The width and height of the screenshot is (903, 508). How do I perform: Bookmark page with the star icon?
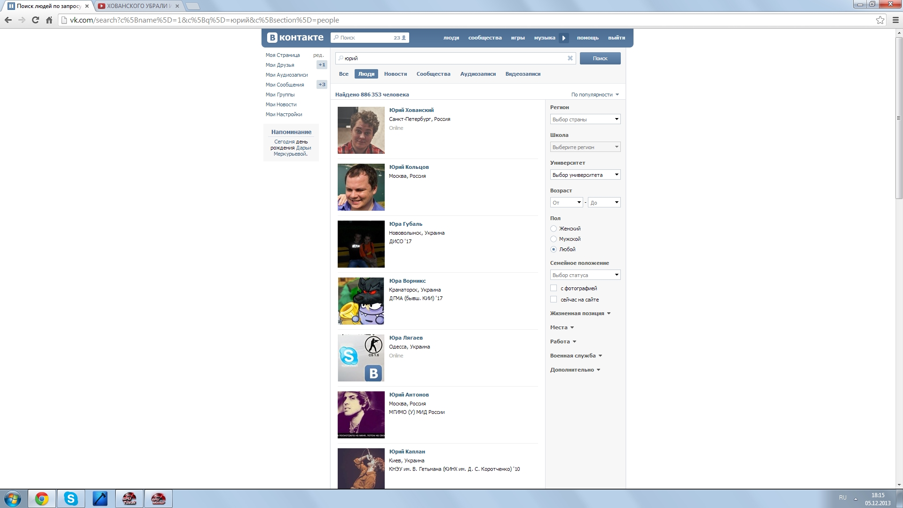(x=880, y=20)
